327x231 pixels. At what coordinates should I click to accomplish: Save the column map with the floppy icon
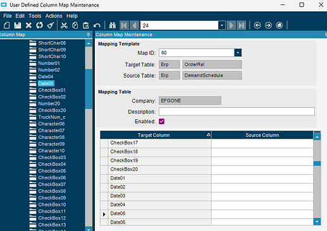click(18, 25)
